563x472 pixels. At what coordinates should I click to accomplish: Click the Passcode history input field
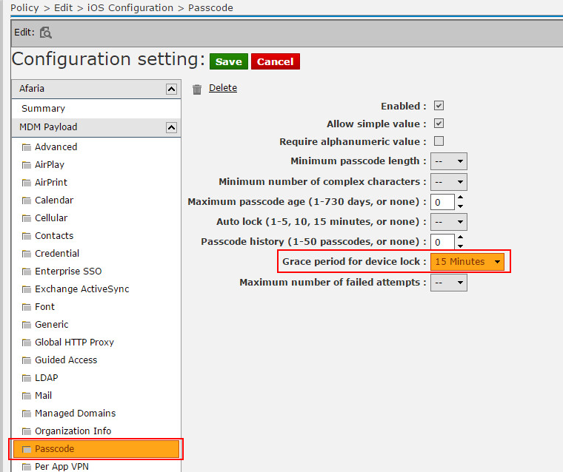[x=442, y=242]
